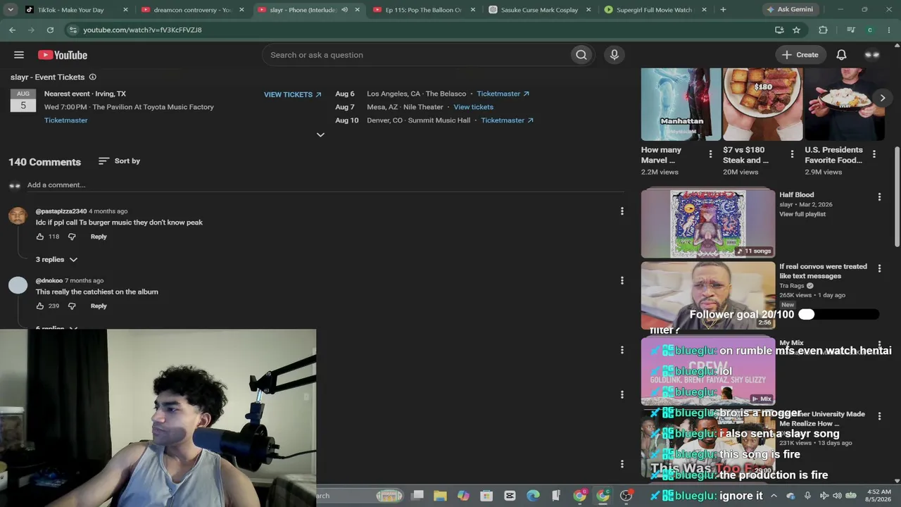Click the Chrome address bar URL
This screenshot has height=507, width=901.
click(x=142, y=30)
